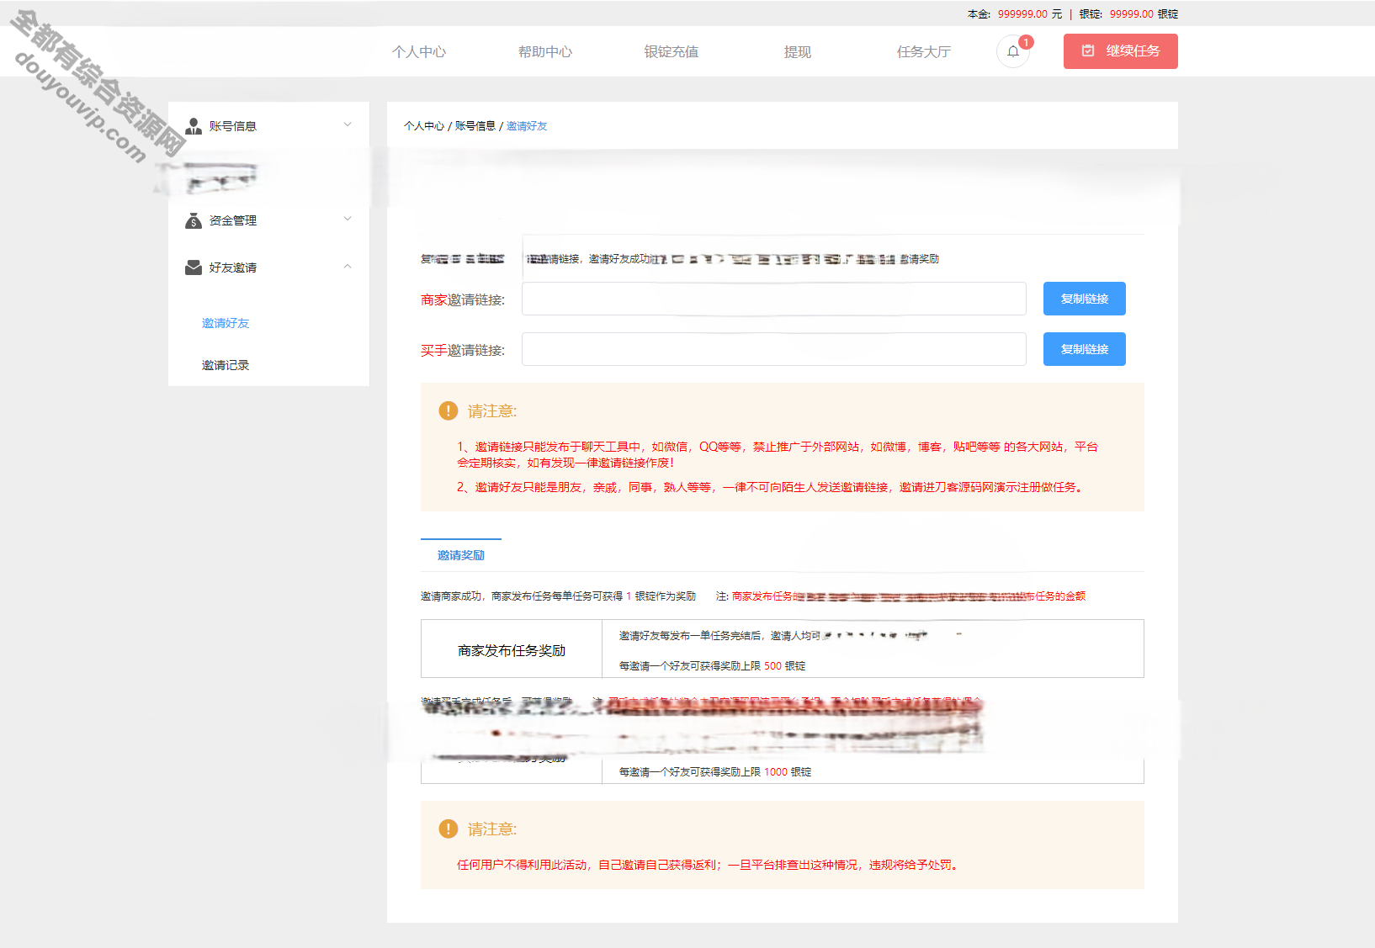Expand the 资金管理 sidebar chevron
This screenshot has height=948, width=1375.
click(348, 219)
